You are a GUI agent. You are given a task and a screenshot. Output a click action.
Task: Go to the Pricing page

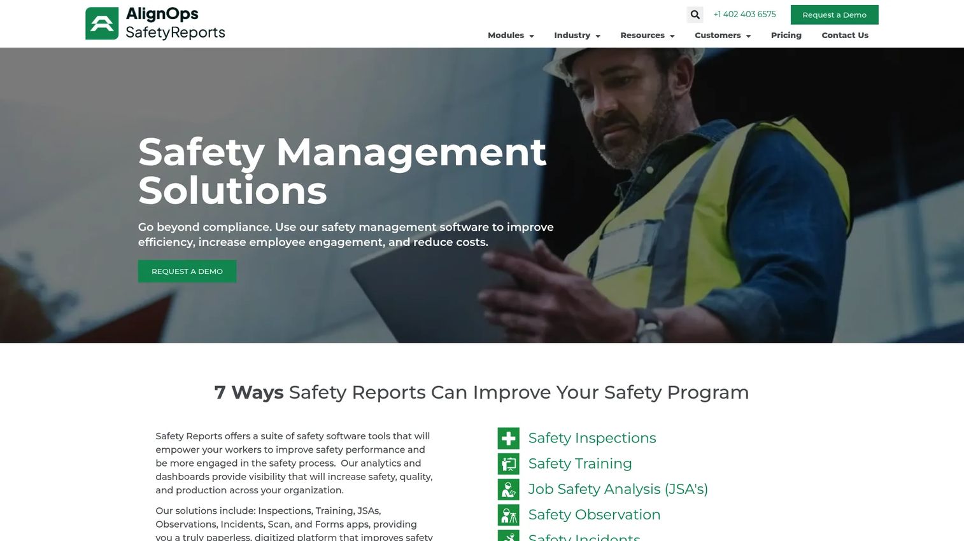tap(786, 36)
